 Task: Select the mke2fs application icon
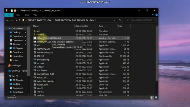35,88
